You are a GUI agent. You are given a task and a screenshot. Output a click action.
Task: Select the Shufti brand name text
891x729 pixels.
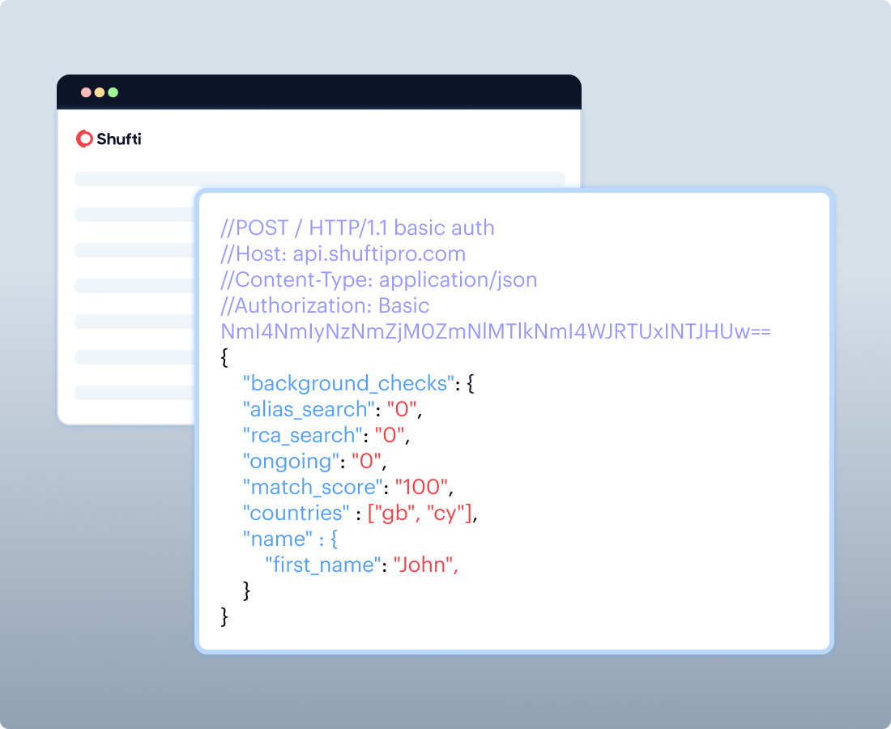coord(119,139)
